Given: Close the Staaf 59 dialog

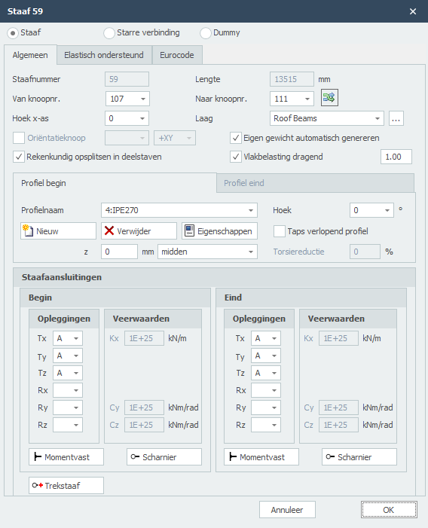Looking at the screenshot, I should coord(413,11).
